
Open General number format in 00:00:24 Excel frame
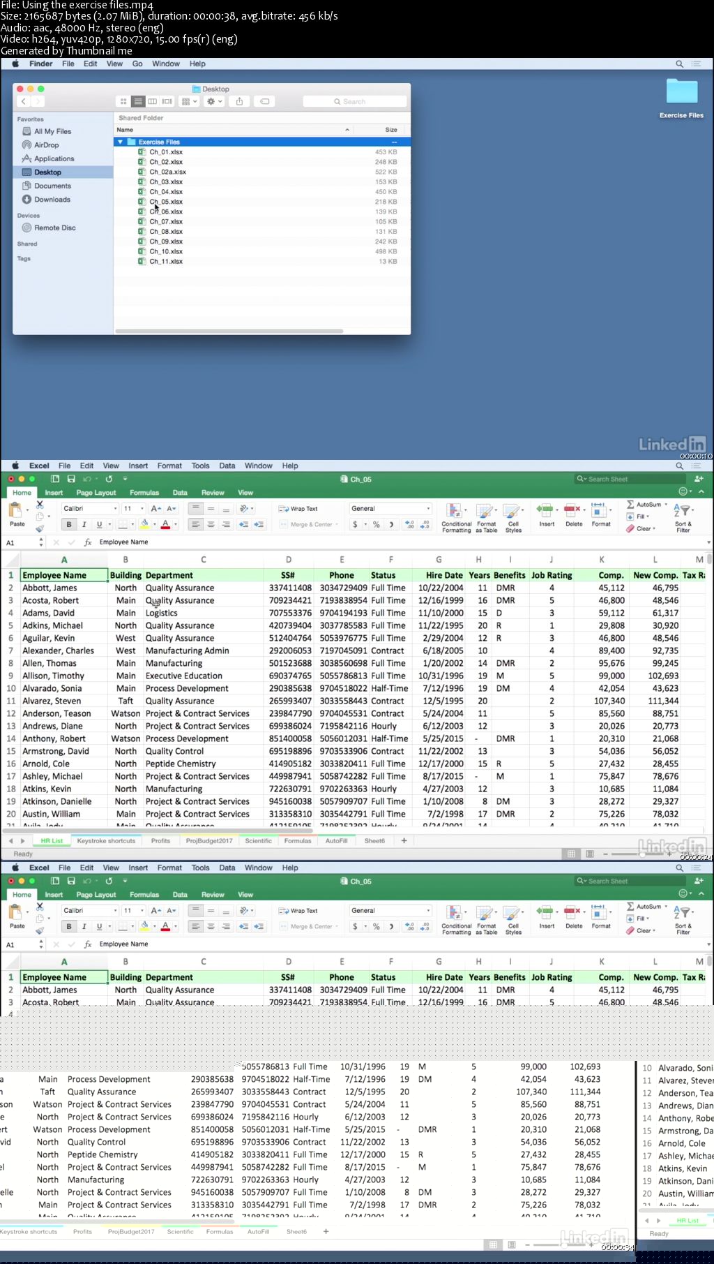coord(390,508)
